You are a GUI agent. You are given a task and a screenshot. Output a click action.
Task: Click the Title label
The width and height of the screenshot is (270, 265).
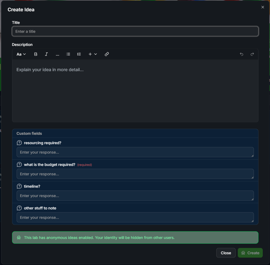click(16, 23)
